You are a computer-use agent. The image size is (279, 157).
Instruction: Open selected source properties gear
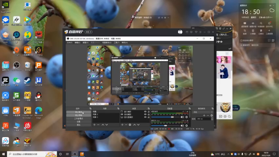[x=130, y=125]
